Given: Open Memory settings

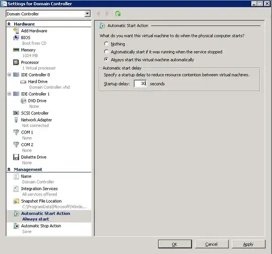Looking at the screenshot, I should click(28, 50).
